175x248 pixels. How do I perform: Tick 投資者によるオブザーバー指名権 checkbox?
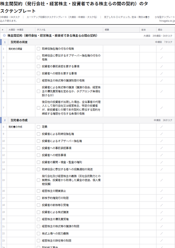pyautogui.click(x=39, y=141)
